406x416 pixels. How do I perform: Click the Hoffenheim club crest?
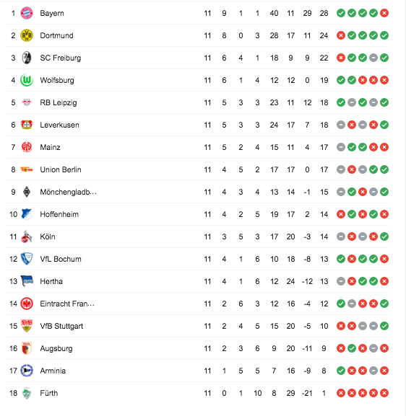click(27, 214)
